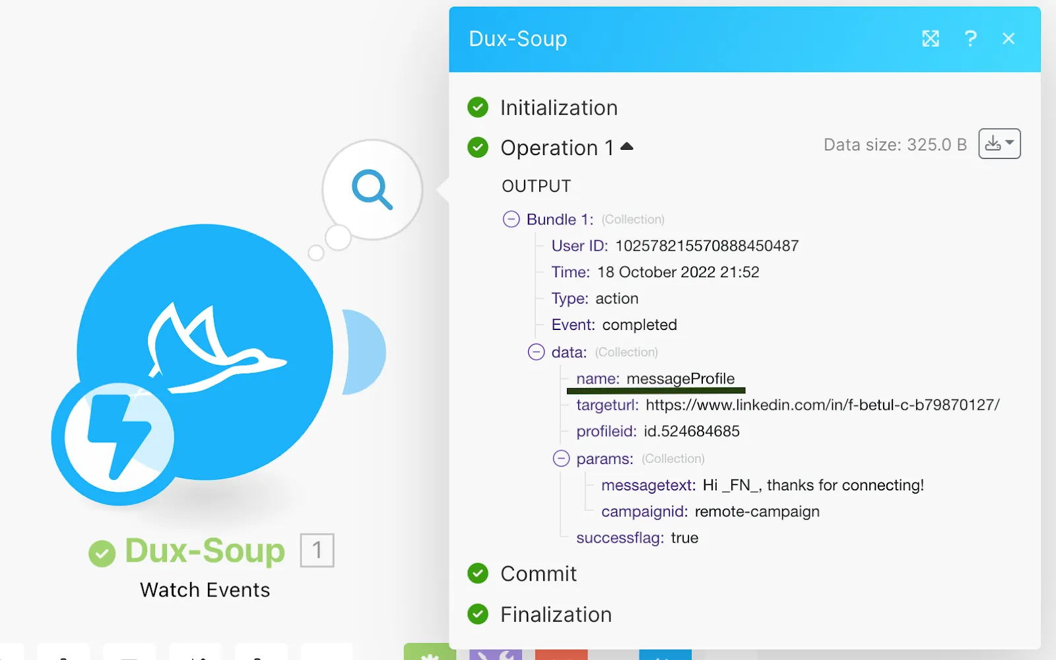1056x660 pixels.
Task: Click the name: messageProfile row
Action: [x=655, y=378]
